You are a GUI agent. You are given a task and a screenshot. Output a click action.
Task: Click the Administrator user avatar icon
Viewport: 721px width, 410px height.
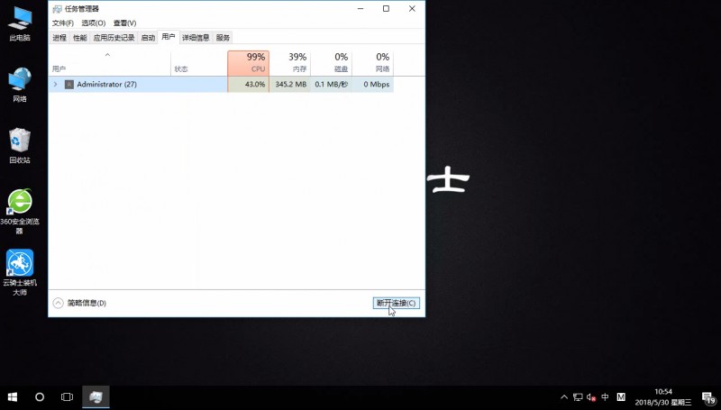tap(69, 85)
